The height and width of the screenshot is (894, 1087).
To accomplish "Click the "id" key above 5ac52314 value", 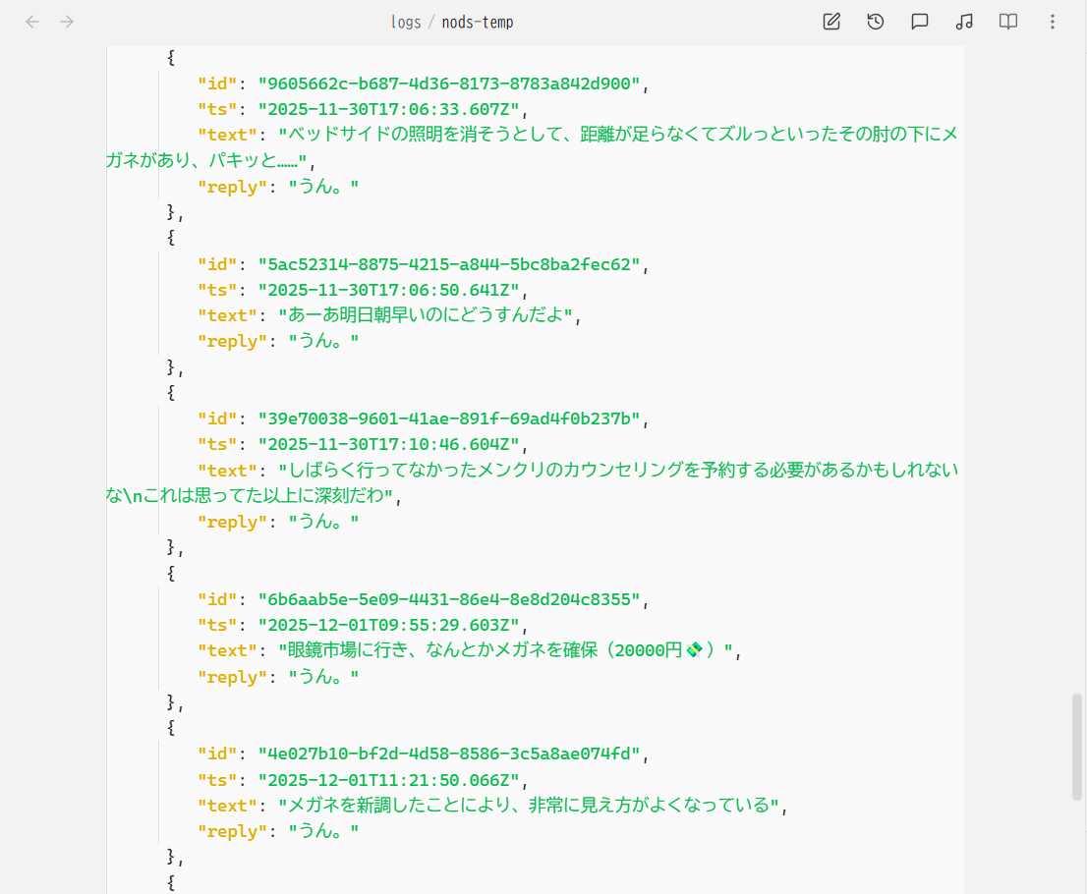I will pyautogui.click(x=217, y=264).
